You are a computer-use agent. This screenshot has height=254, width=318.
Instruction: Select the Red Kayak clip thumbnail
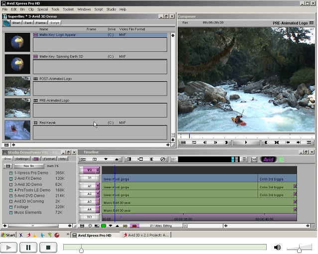(17, 130)
